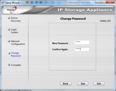Select the Complete step bullet
This screenshot has width=116, height=91.
(9, 65)
